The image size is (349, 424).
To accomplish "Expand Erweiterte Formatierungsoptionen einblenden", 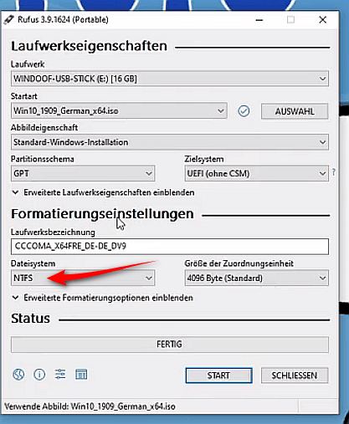I will point(103,298).
